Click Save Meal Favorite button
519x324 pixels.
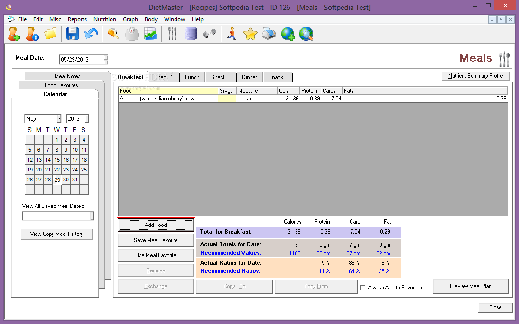tap(156, 240)
